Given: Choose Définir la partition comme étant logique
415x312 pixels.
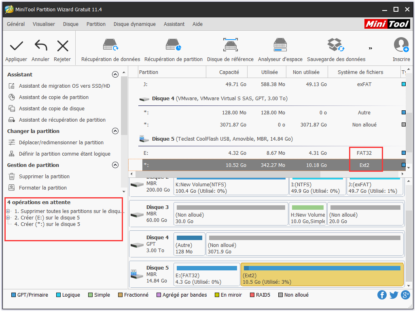Looking at the screenshot, I should pyautogui.click(x=65, y=154).
